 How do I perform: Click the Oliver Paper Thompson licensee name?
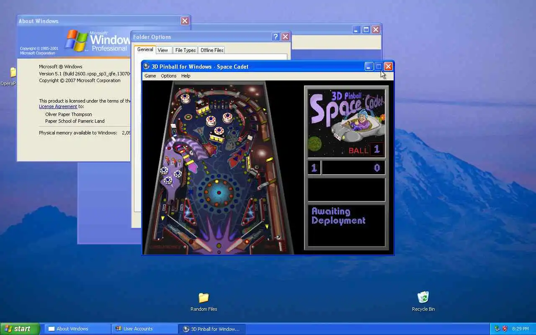pos(69,114)
